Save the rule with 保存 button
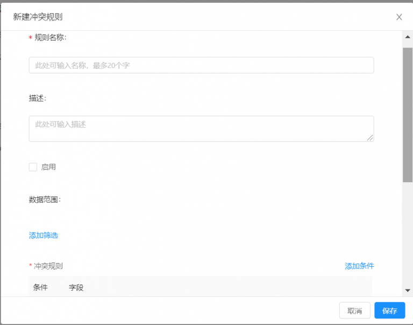Viewport: 413px width, 325px height. pos(389,310)
